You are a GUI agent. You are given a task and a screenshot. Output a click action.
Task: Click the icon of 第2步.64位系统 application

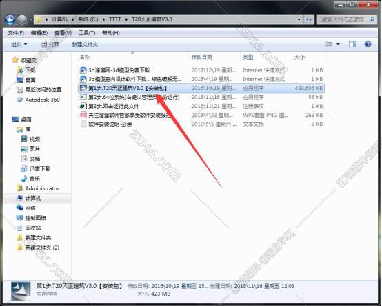point(83,97)
